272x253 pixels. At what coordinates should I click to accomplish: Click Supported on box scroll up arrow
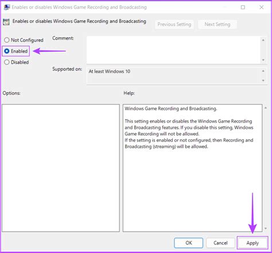click(263, 71)
